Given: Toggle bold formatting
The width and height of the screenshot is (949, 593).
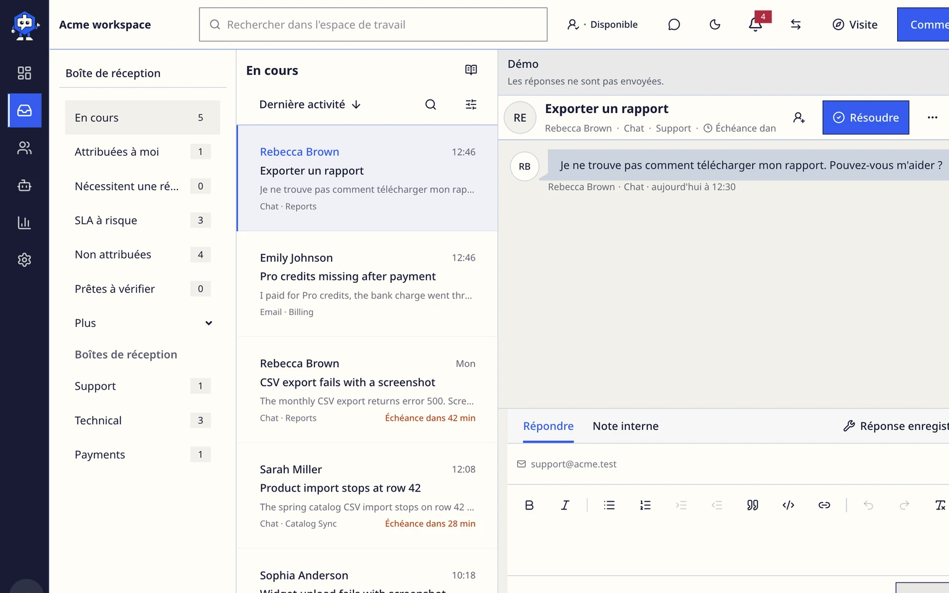Looking at the screenshot, I should pyautogui.click(x=529, y=505).
